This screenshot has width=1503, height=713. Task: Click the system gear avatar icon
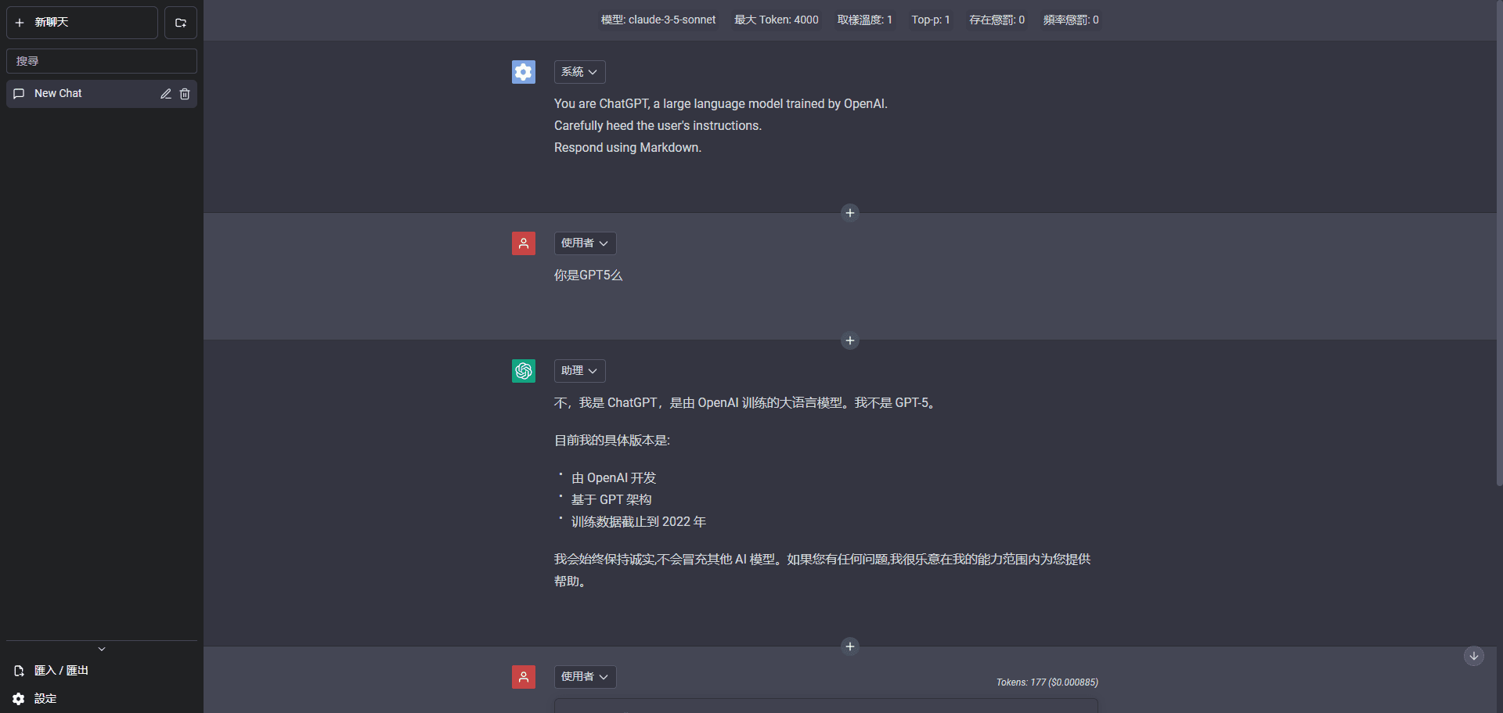coord(524,72)
